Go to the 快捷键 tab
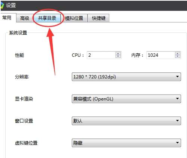 point(99,18)
